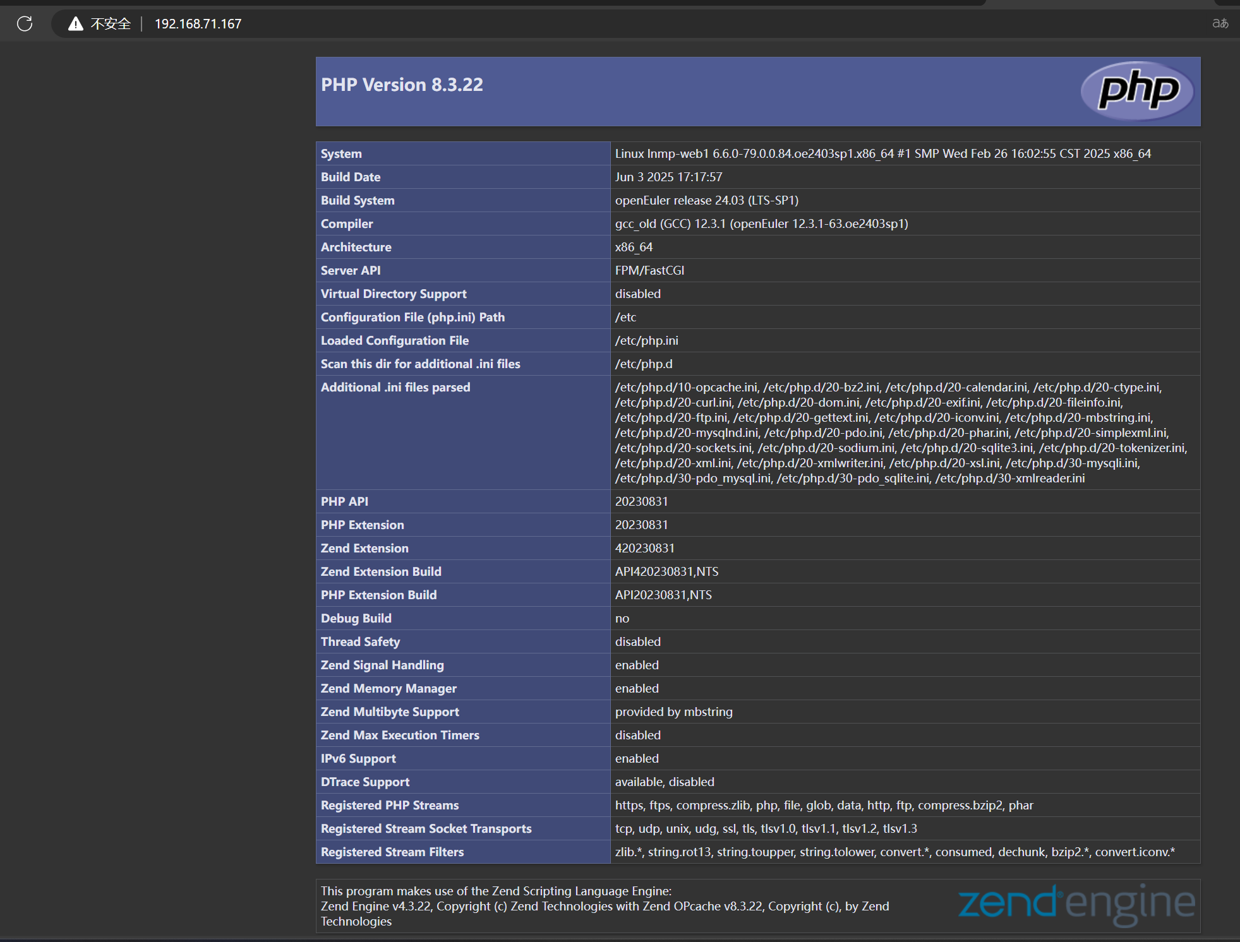Click the Zend Memory Manager label
The width and height of the screenshot is (1240, 942).
click(x=388, y=688)
